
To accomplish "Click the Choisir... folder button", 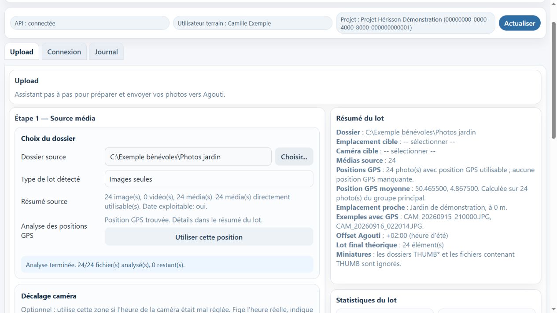I will click(x=294, y=157).
